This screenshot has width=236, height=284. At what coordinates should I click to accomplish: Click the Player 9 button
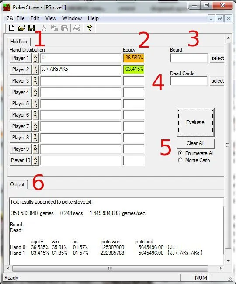click(21, 149)
